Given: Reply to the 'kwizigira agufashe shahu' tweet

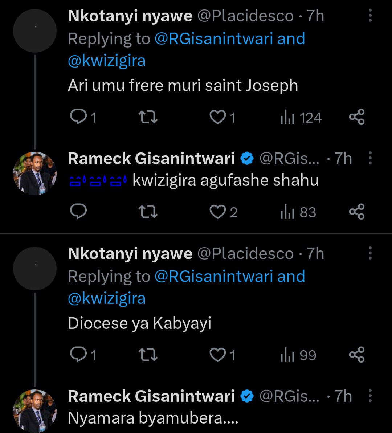Looking at the screenshot, I should pos(78,212).
